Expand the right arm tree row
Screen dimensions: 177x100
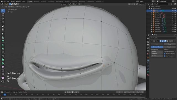[152, 27]
